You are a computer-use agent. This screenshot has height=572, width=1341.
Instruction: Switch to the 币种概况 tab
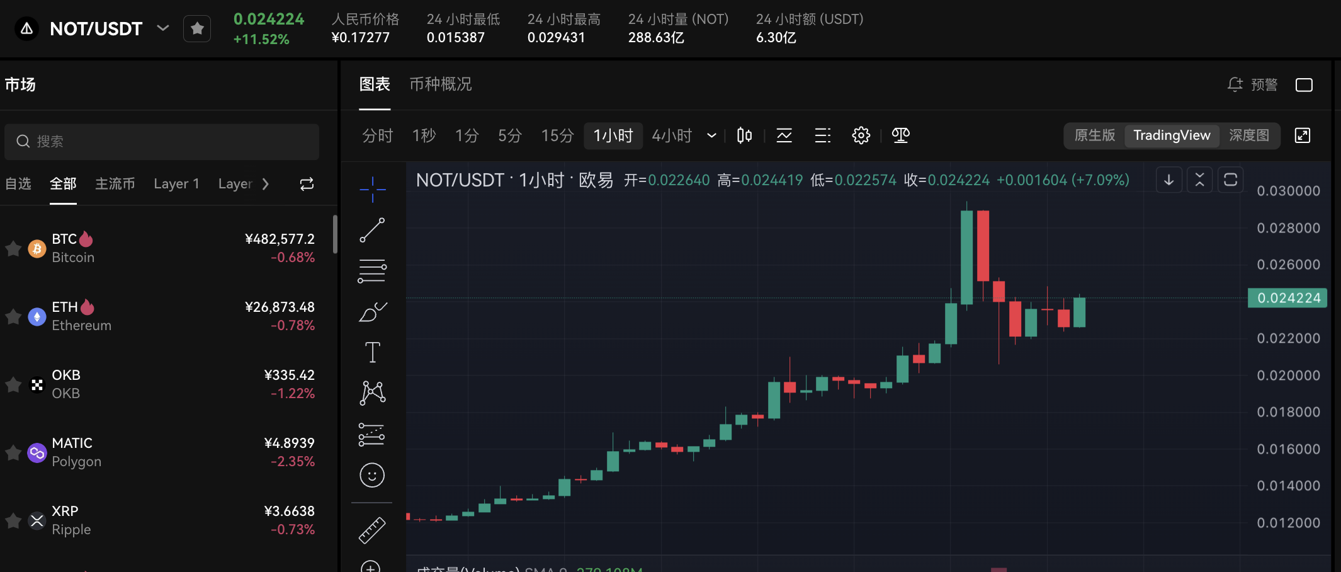(441, 84)
